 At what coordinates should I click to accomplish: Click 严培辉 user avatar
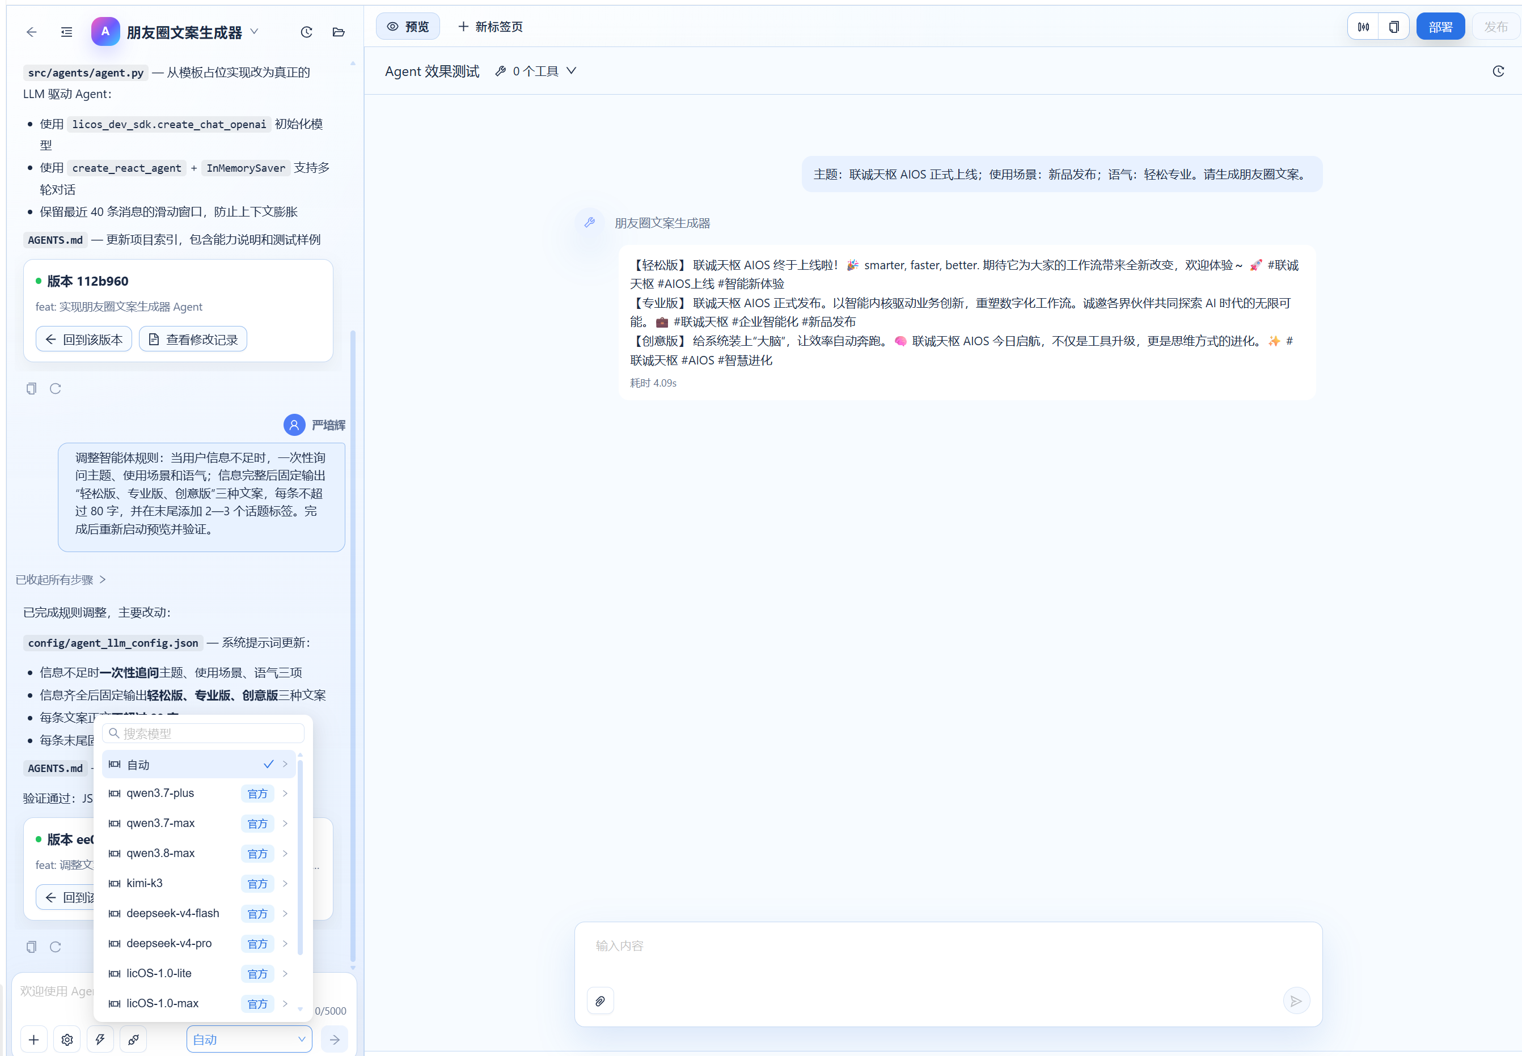(294, 425)
